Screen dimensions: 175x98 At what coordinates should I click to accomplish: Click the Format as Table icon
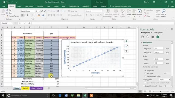[116, 13]
